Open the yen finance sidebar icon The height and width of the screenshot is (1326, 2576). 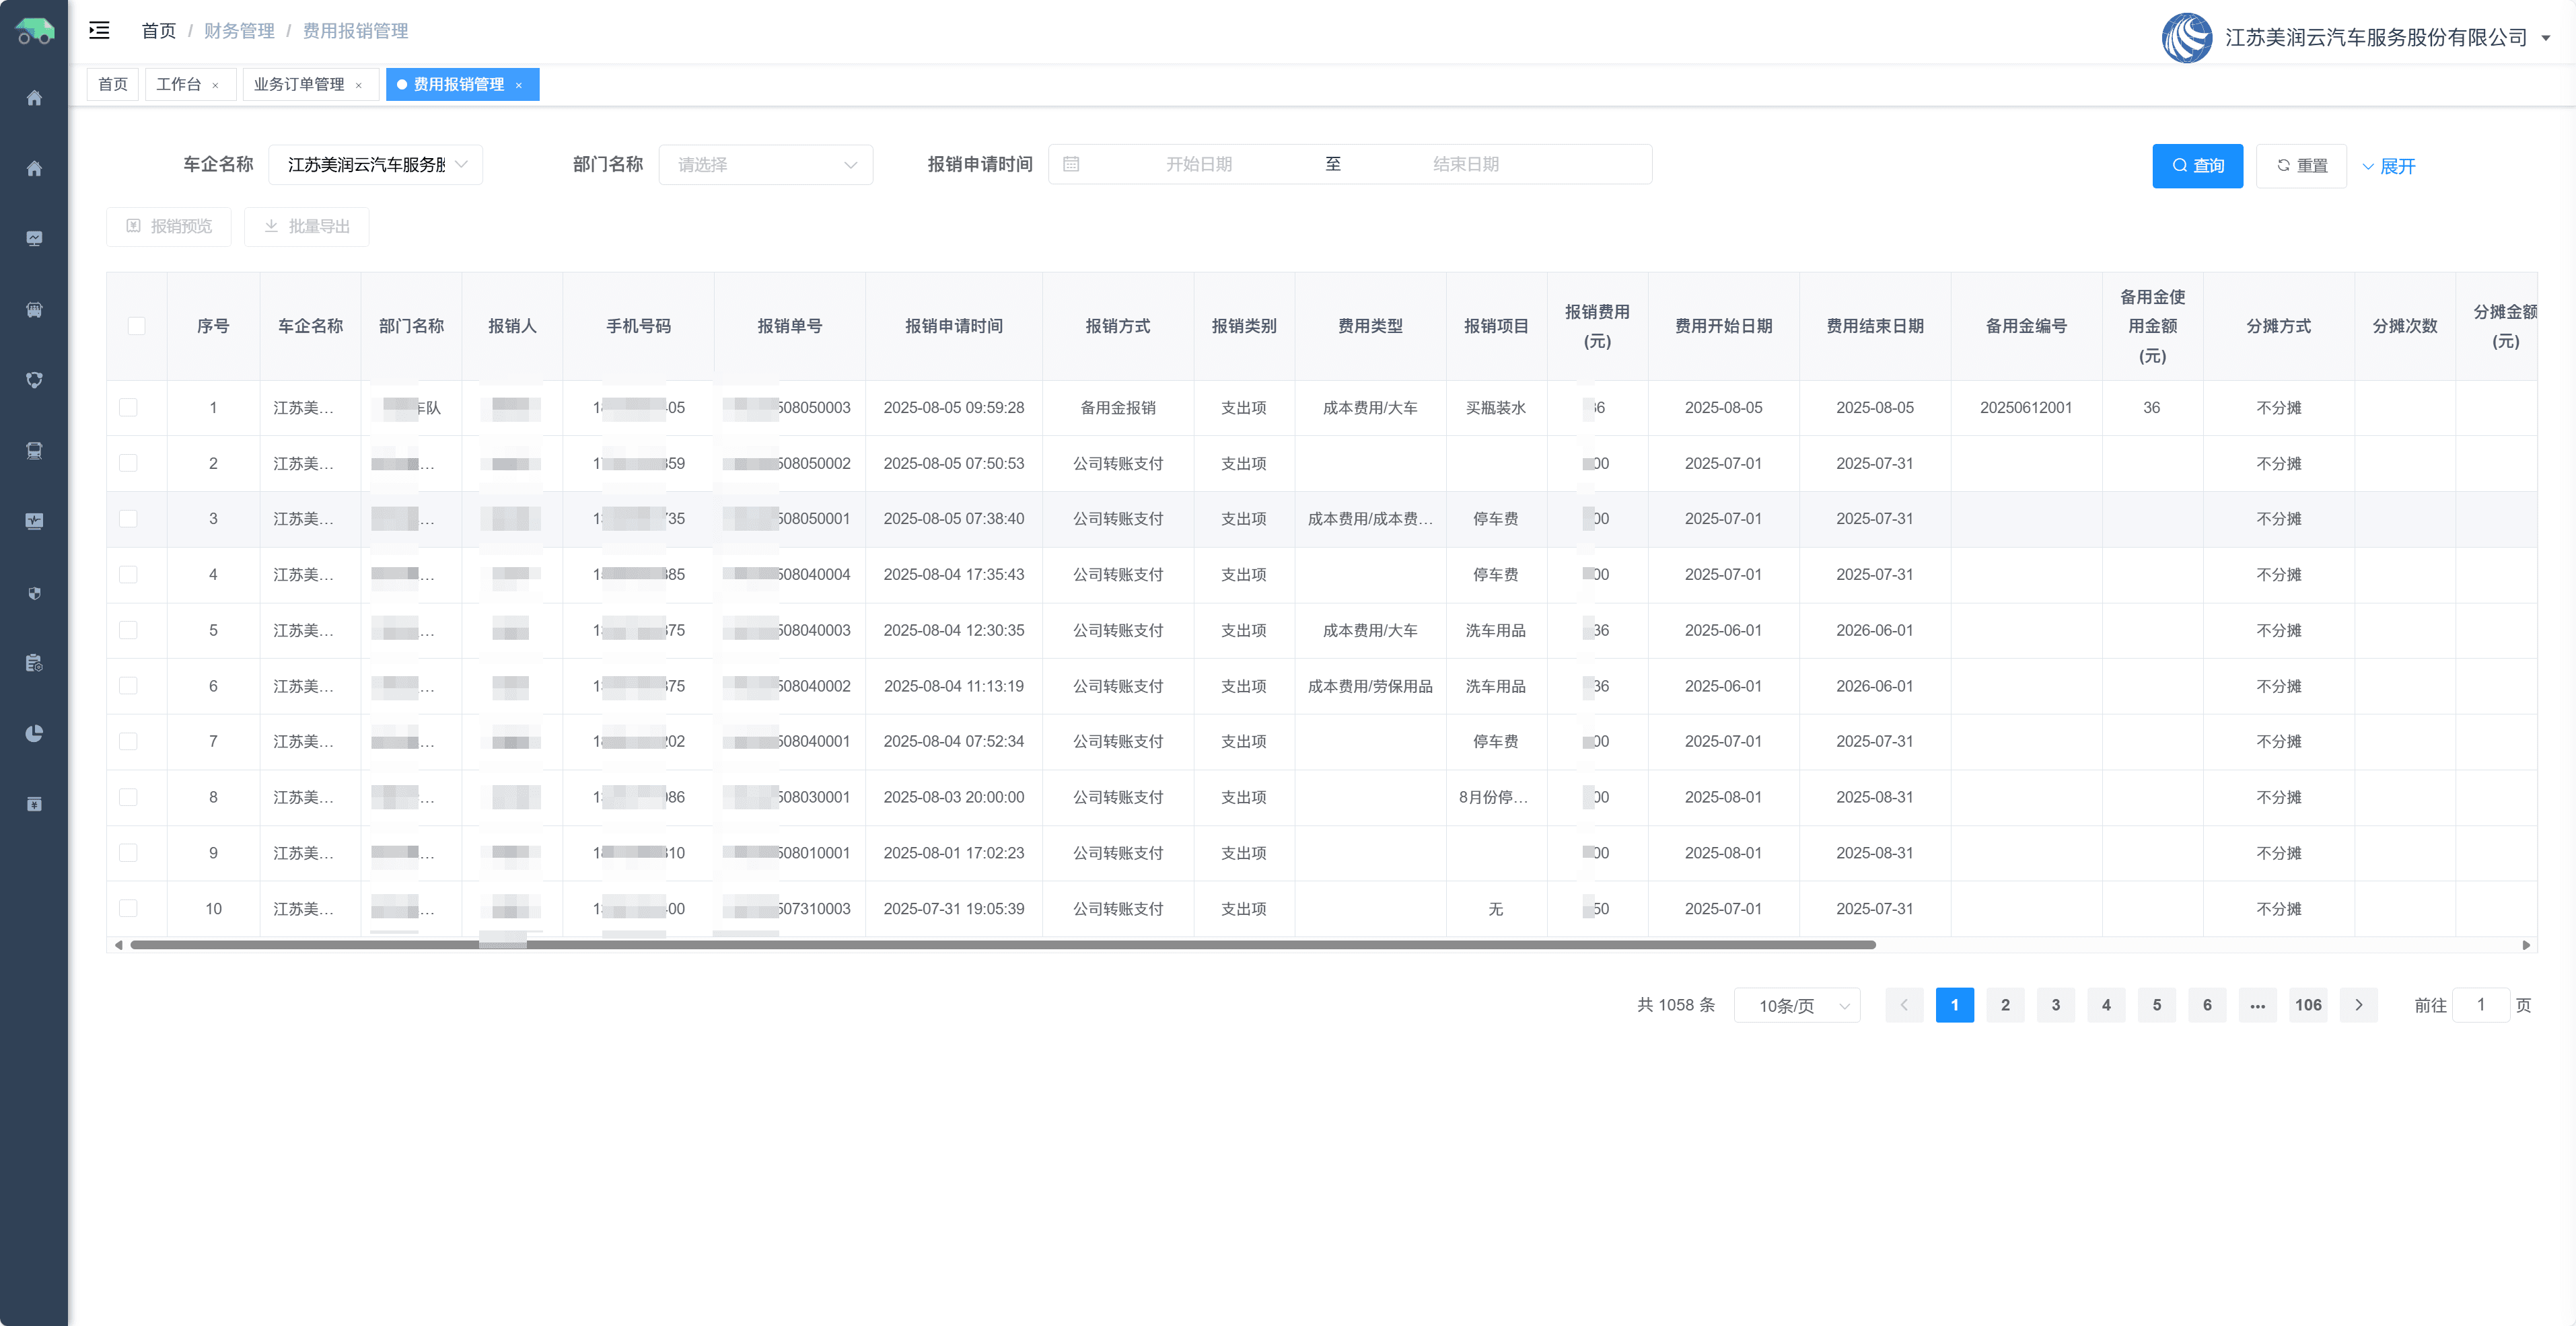(x=34, y=804)
